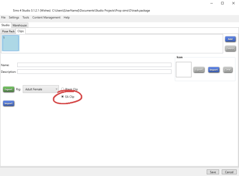Open the File menu

click(x=3, y=18)
